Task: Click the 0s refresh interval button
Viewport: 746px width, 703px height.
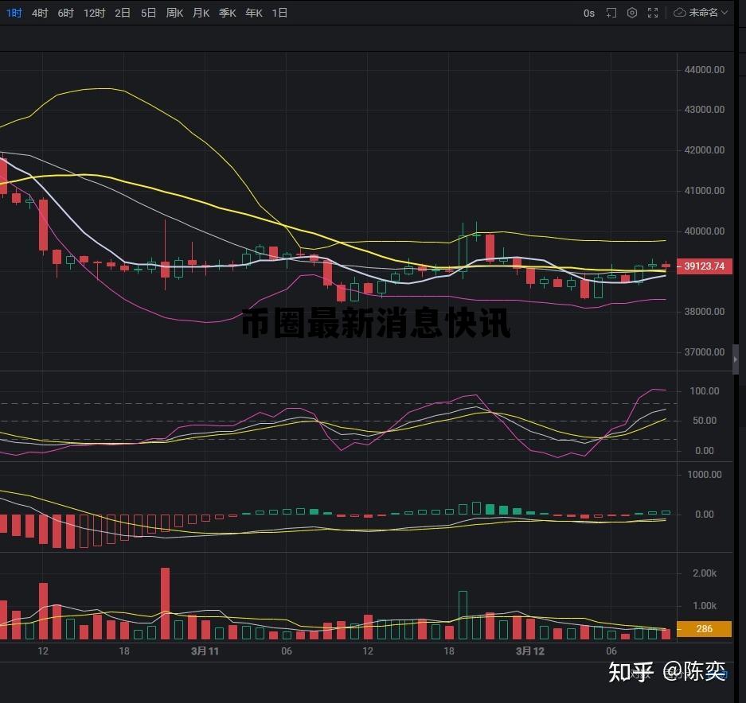Action: (589, 14)
